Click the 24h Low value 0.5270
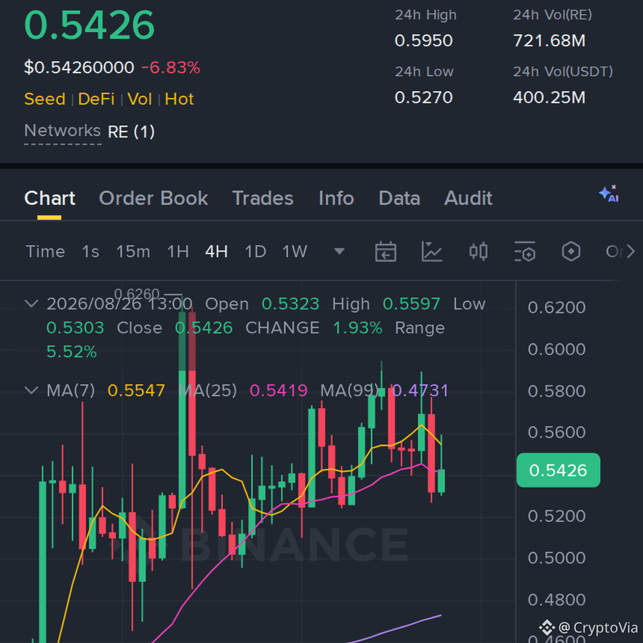643x643 pixels. click(424, 98)
